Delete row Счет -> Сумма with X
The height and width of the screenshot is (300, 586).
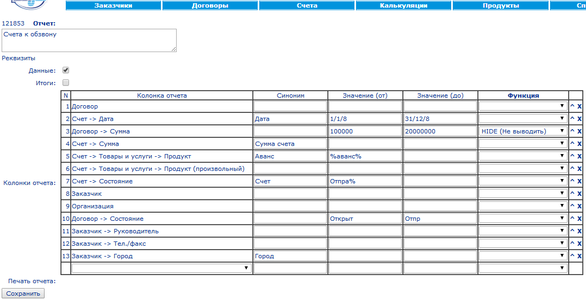pyautogui.click(x=579, y=144)
